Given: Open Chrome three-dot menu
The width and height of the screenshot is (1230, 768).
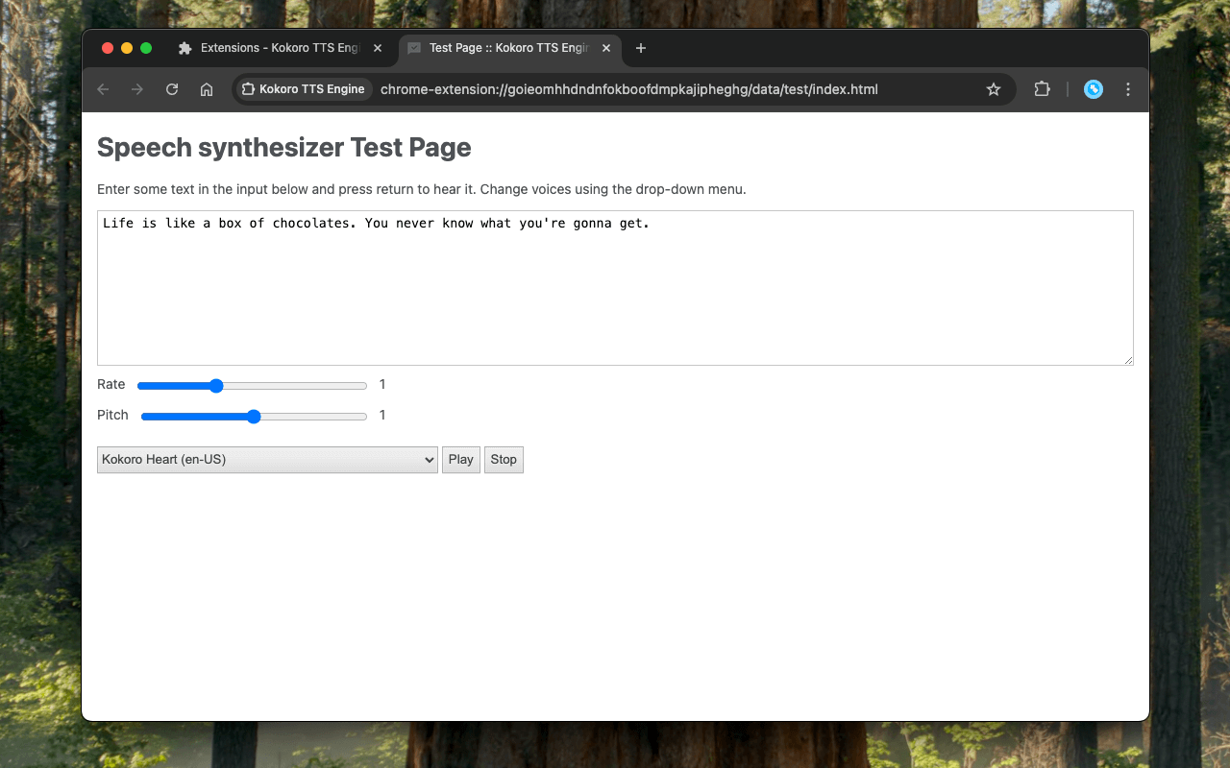Looking at the screenshot, I should pyautogui.click(x=1128, y=89).
